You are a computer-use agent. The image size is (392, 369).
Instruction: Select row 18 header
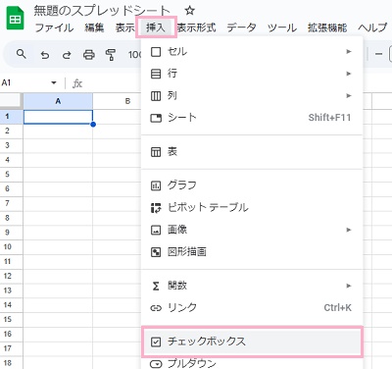click(11, 363)
